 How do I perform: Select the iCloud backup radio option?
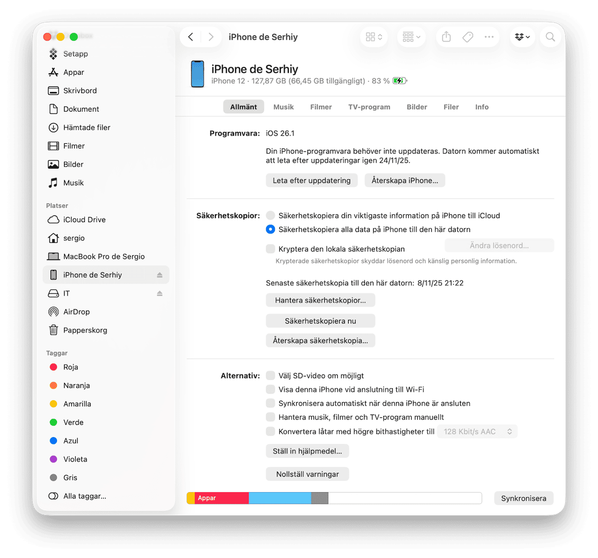(270, 215)
